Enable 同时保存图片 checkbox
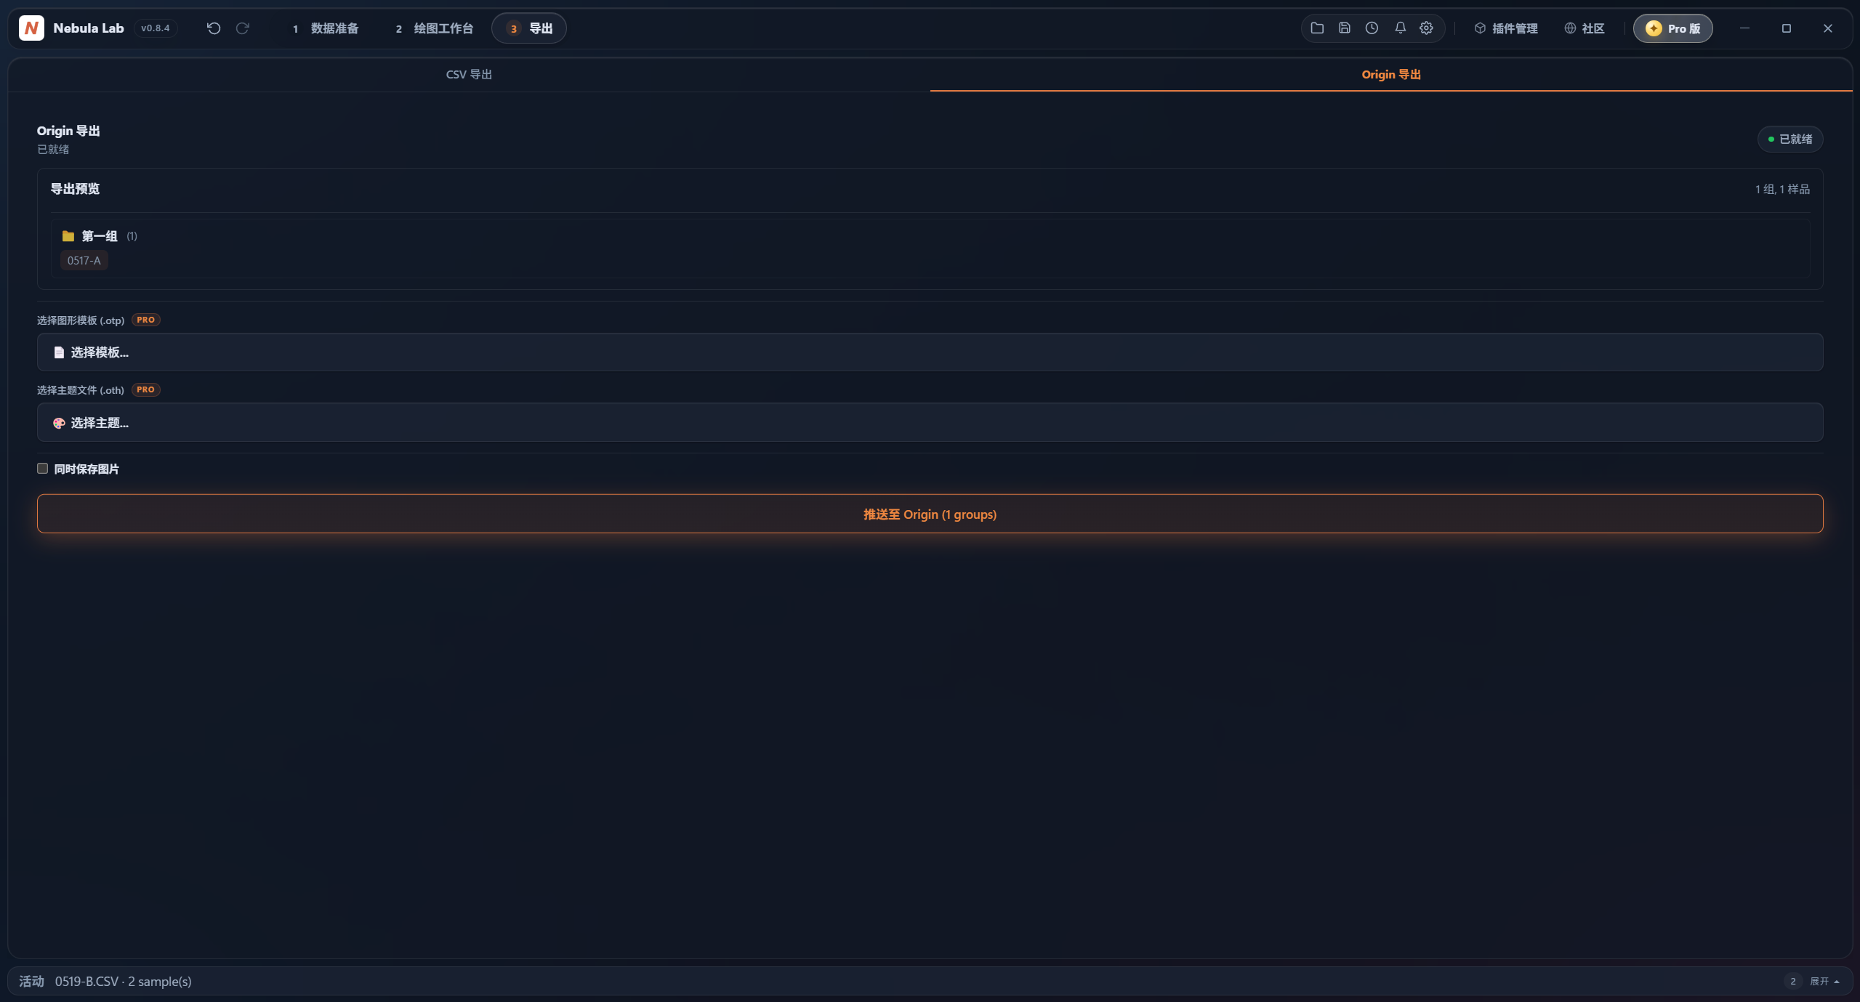Screen dimensions: 1860x1002 pyautogui.click(x=43, y=469)
